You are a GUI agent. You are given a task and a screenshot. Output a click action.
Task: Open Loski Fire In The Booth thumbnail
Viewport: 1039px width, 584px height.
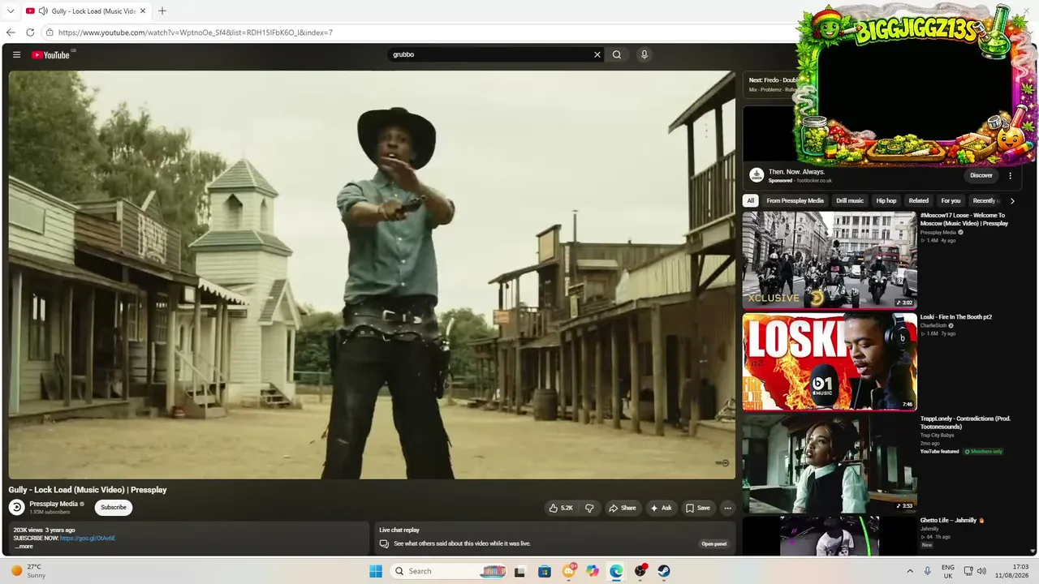point(830,362)
